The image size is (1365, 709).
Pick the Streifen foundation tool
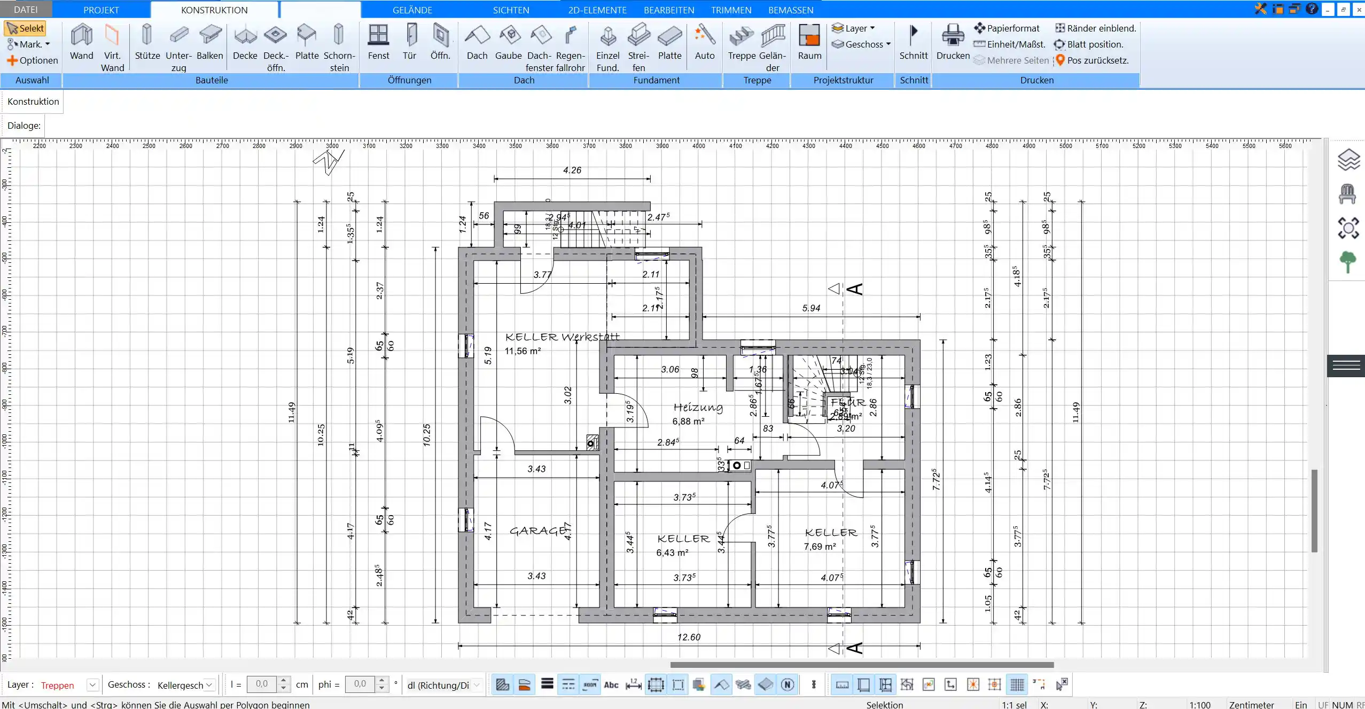[638, 48]
